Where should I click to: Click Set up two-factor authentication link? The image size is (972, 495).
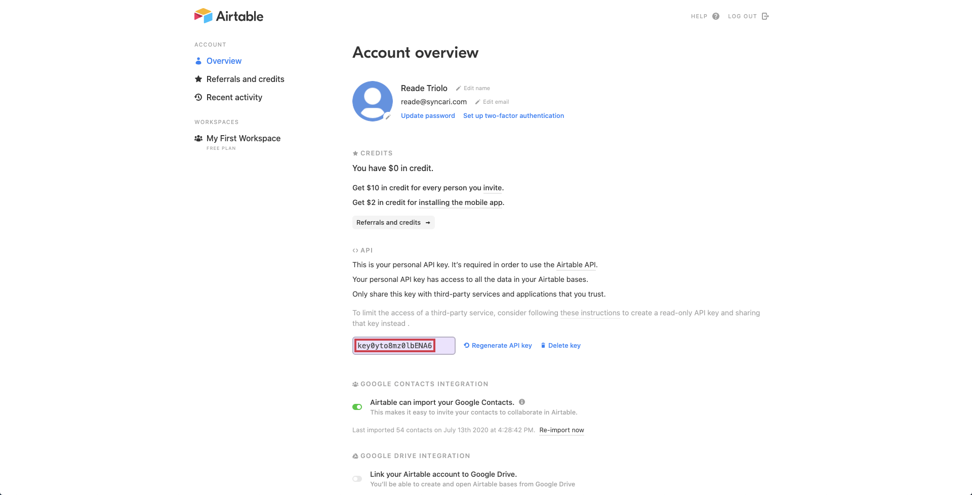click(x=513, y=115)
